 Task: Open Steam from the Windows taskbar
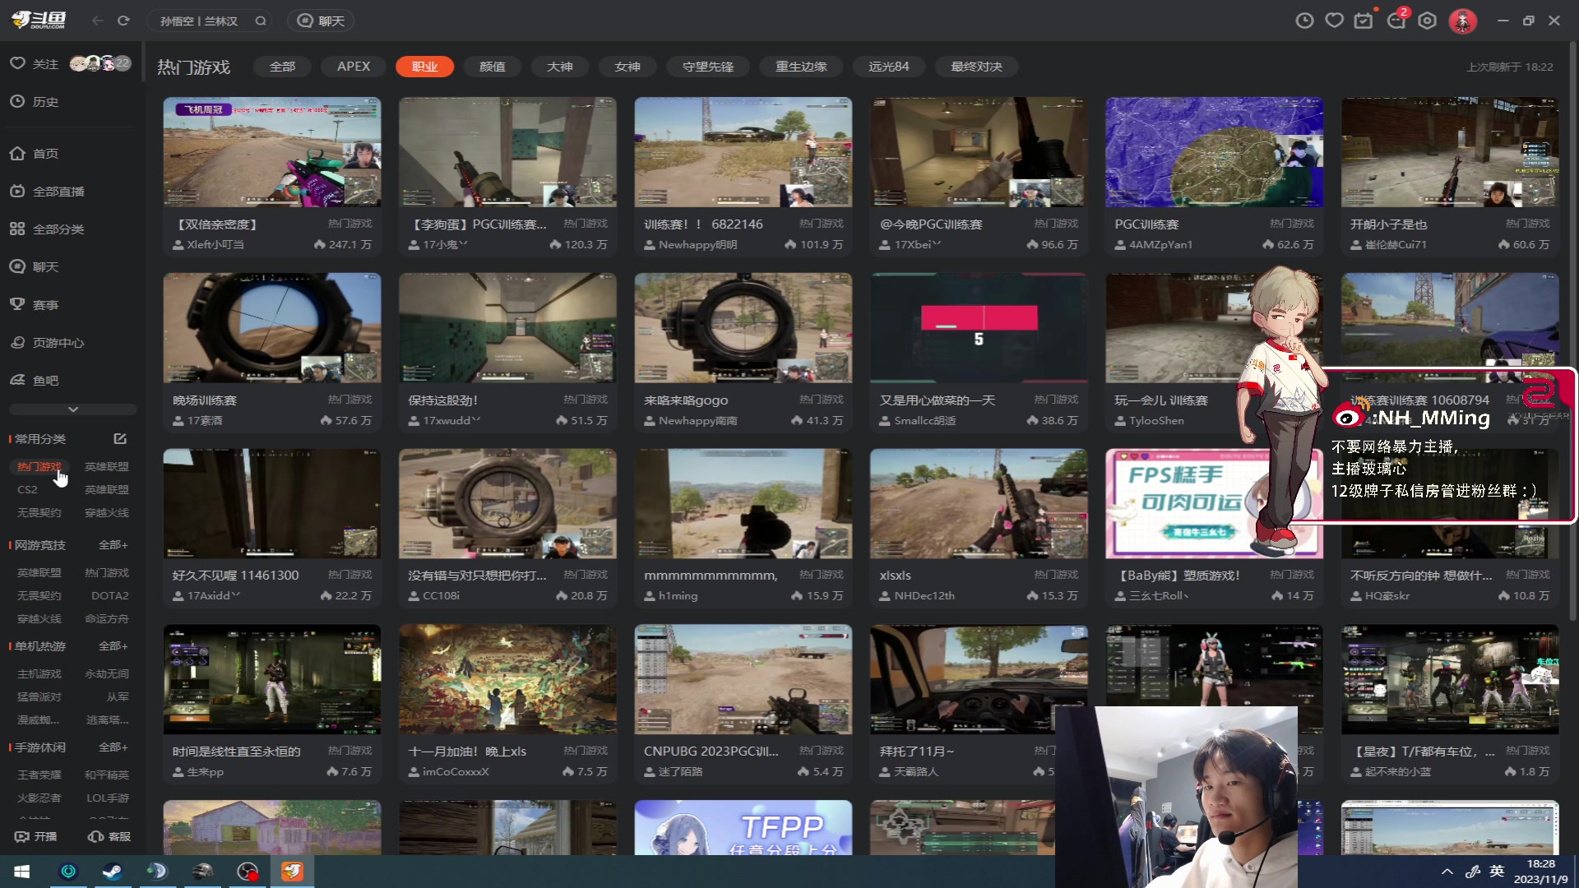click(x=113, y=871)
